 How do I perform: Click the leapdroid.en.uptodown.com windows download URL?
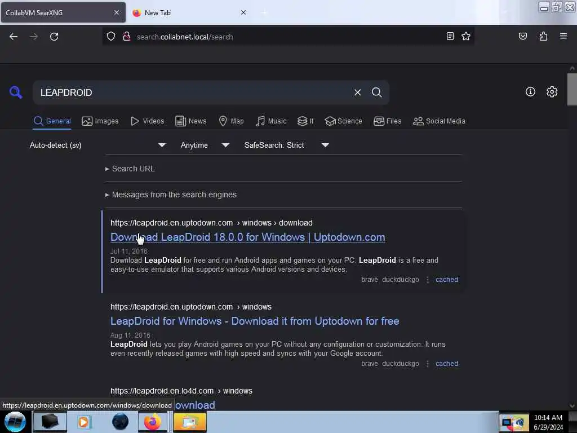click(211, 223)
